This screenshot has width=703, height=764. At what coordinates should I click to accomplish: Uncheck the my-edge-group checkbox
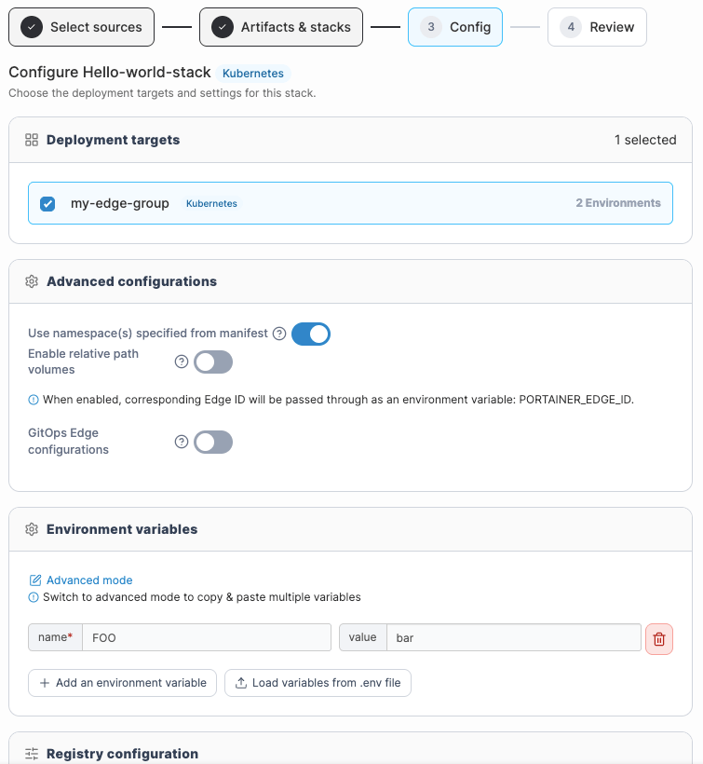point(47,204)
